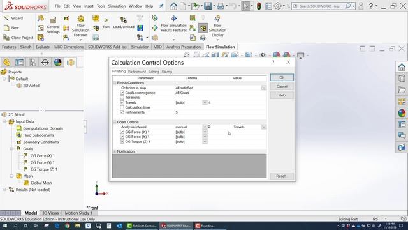Switch to Refinement tab
Image resolution: width=408 pixels, height=230 pixels.
click(x=137, y=72)
